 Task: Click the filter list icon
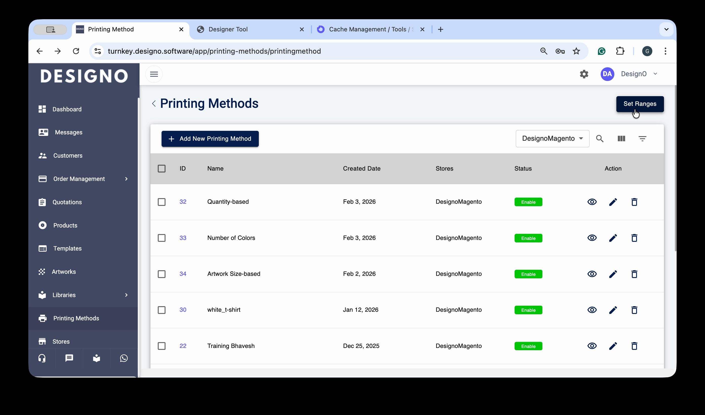point(642,139)
